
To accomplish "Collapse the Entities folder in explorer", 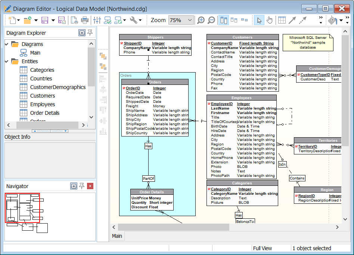I will point(7,61).
